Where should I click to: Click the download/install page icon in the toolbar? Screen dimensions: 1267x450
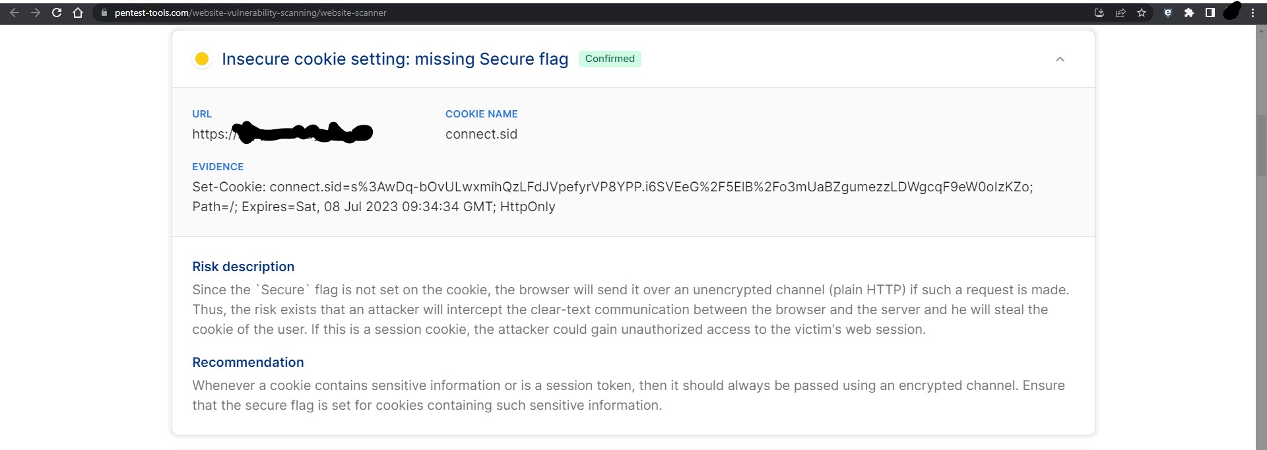click(1099, 13)
